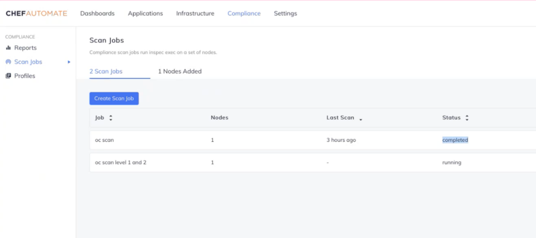536x238 pixels.
Task: Select the Scan Jobs radar icon in sidebar
Action: [8, 62]
